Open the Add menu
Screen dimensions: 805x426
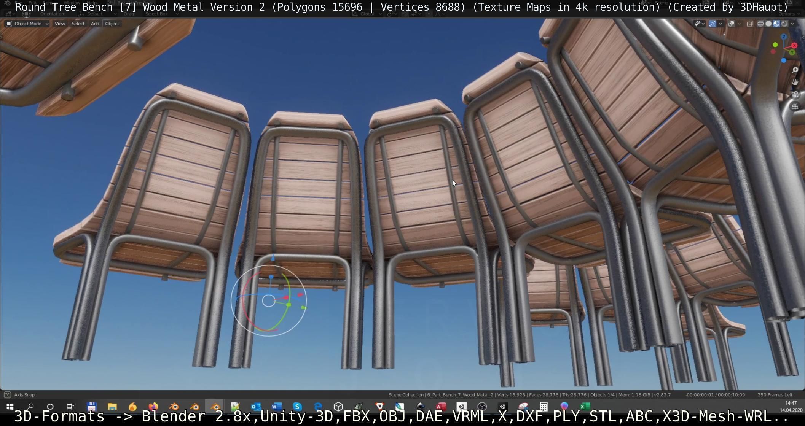click(95, 24)
